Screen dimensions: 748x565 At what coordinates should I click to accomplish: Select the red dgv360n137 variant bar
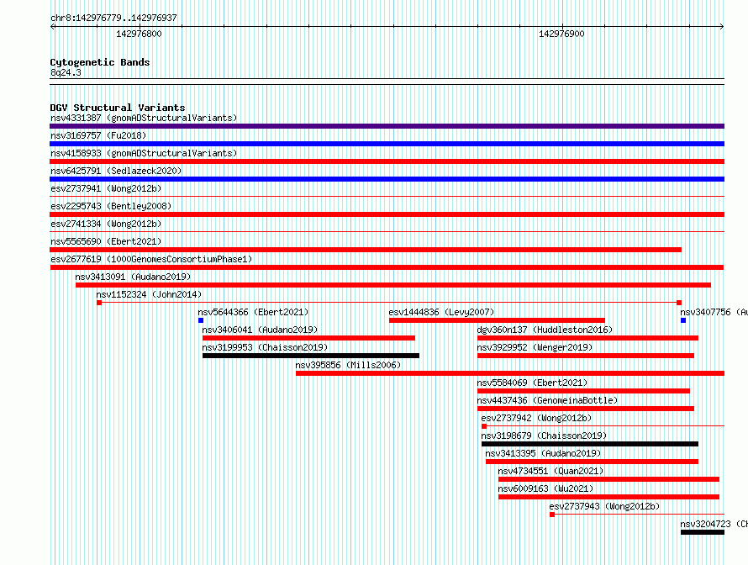pos(587,338)
